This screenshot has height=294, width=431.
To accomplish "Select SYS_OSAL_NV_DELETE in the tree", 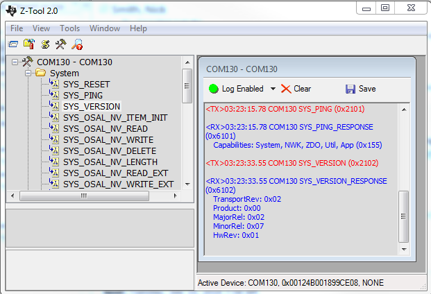I will [x=110, y=150].
